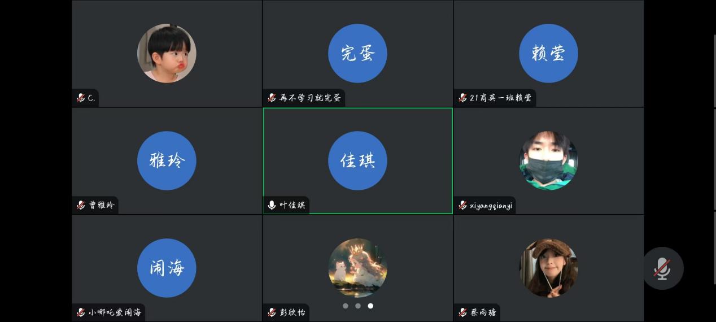This screenshot has width=716, height=322.
Task: Click active microphone icon beside 叶佳琪
Action: pos(272,205)
